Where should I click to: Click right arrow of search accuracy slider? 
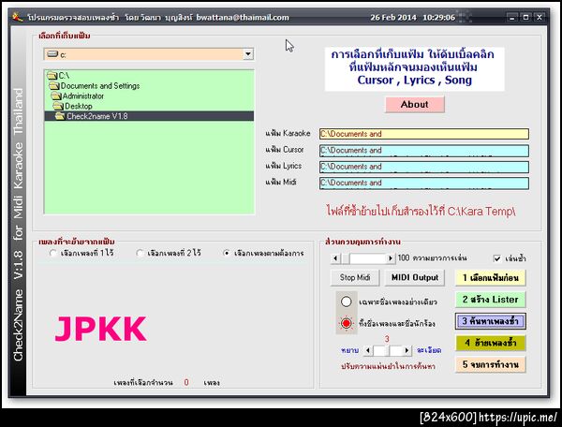tap(407, 350)
